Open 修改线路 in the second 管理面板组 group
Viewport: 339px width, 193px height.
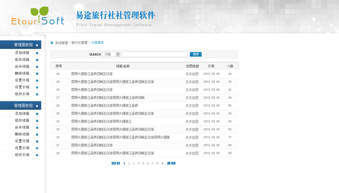click(x=22, y=120)
